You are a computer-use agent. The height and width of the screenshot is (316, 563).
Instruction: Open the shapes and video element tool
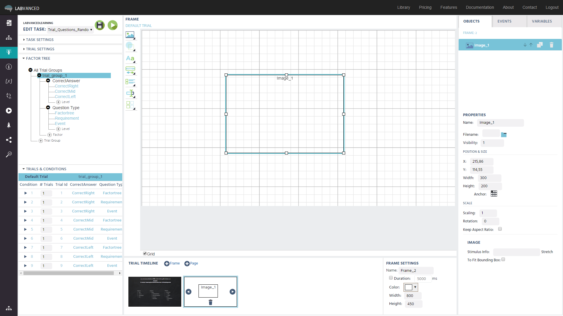pos(130,47)
